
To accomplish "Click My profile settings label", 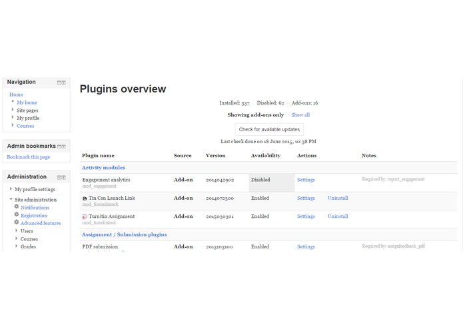I will click(x=35, y=189).
